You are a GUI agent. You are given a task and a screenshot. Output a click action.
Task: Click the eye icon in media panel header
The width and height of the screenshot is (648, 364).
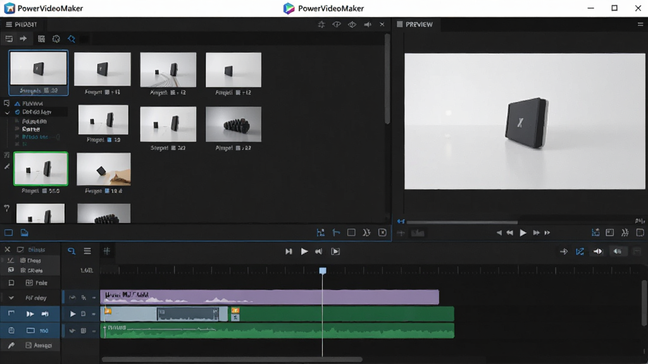tap(337, 25)
